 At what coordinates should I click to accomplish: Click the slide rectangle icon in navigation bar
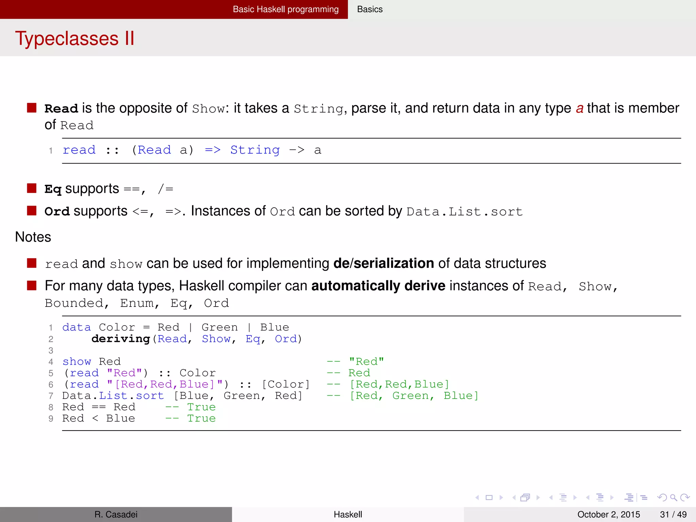tap(489, 498)
